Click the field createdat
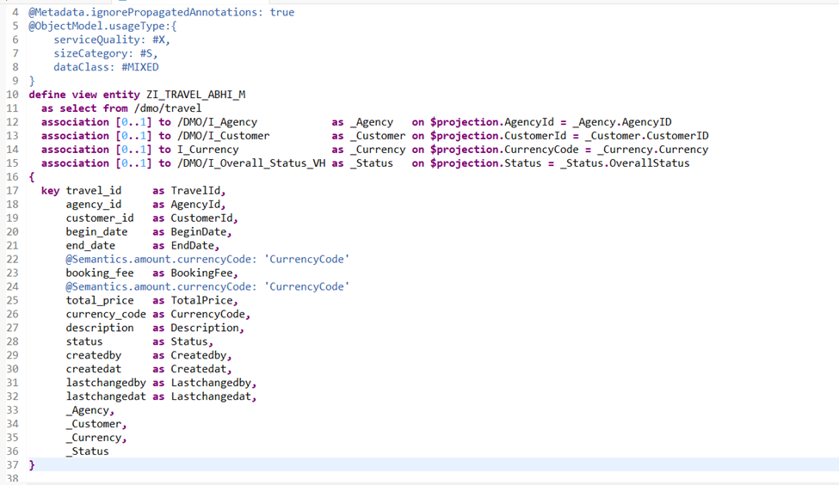839x485 pixels. click(x=94, y=369)
